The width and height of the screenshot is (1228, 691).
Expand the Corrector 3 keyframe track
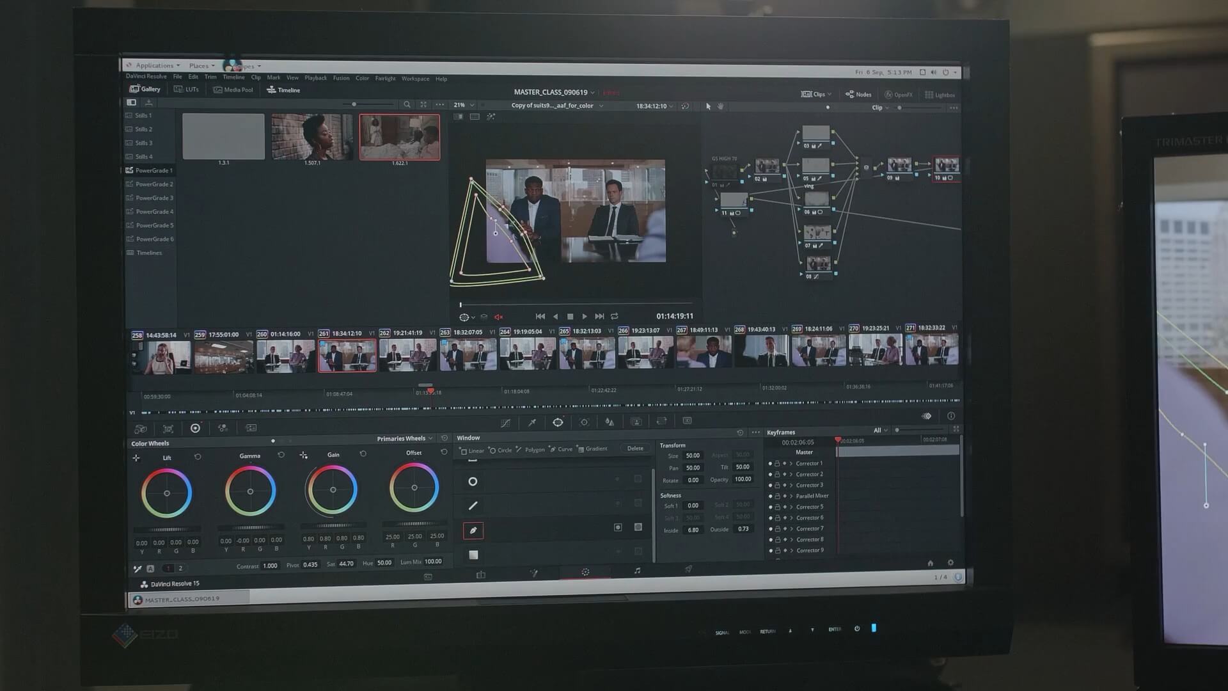[x=791, y=485]
